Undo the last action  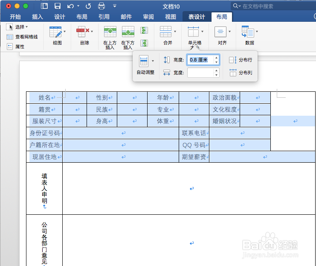pos(70,6)
